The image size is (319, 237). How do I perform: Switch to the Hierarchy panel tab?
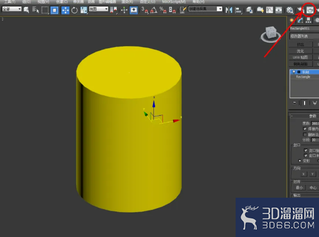[x=308, y=20]
